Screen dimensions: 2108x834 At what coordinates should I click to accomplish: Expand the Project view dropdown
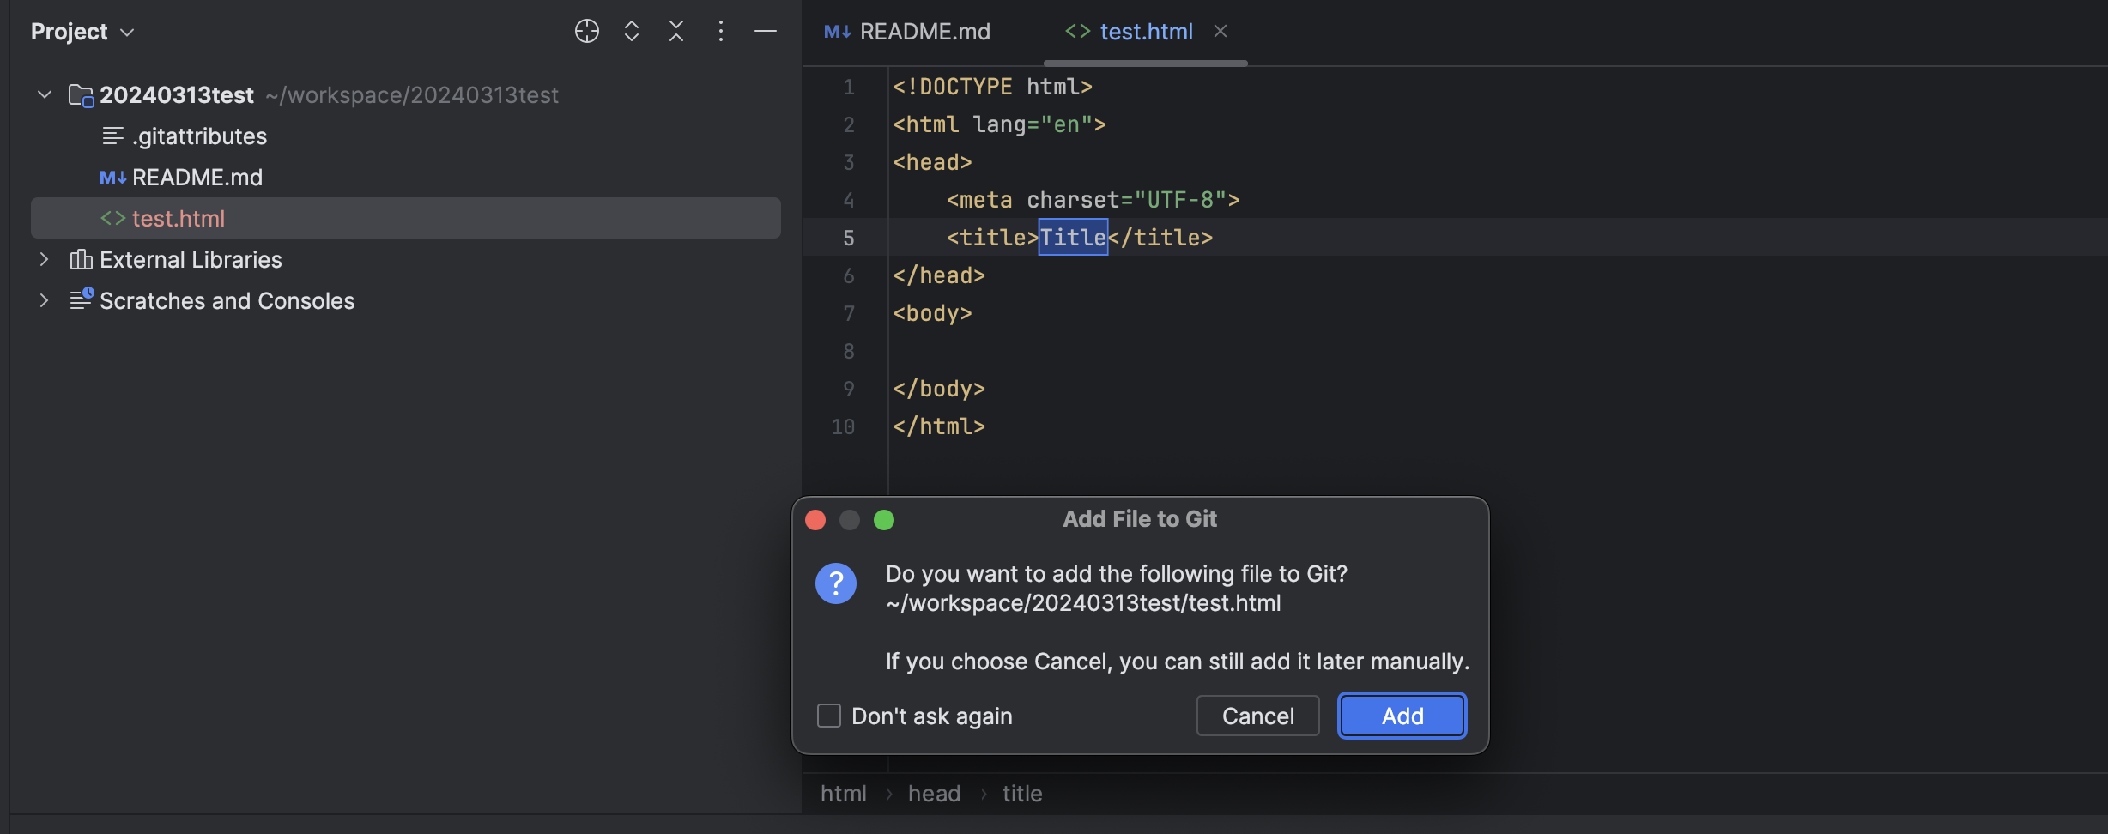[x=126, y=32]
